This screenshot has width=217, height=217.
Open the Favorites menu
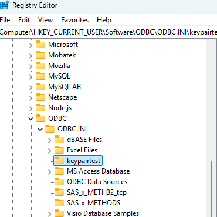click(x=75, y=20)
